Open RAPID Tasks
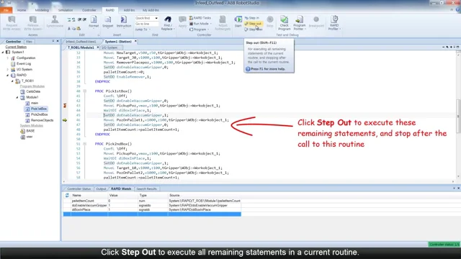 [200, 18]
